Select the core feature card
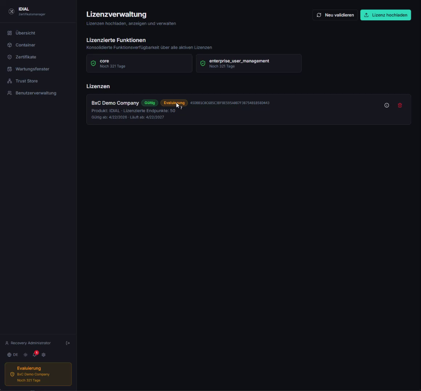421x391 pixels. tap(139, 63)
